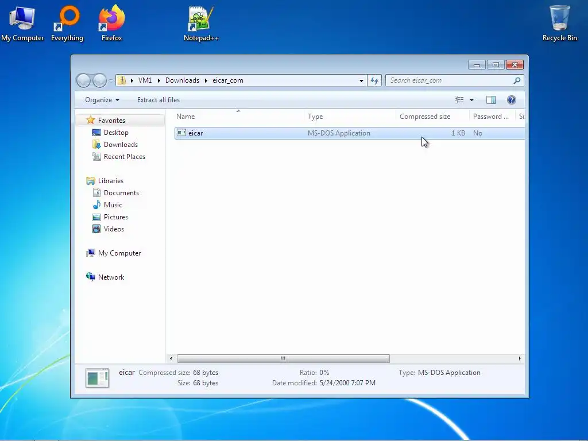Open My Computer desktop icon
Viewport: 588px width, 441px height.
coord(22,23)
